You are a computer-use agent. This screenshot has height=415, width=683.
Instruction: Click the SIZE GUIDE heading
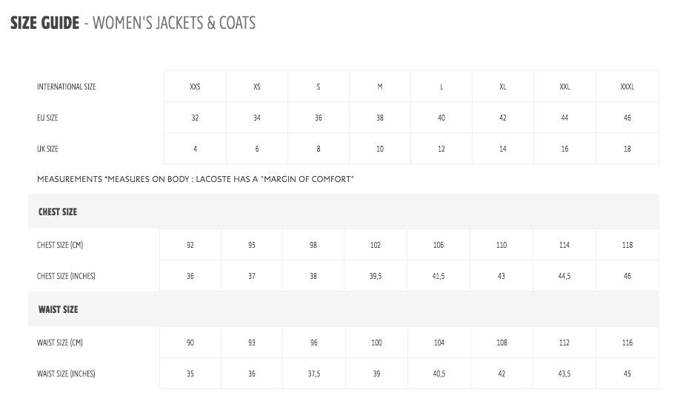[44, 23]
